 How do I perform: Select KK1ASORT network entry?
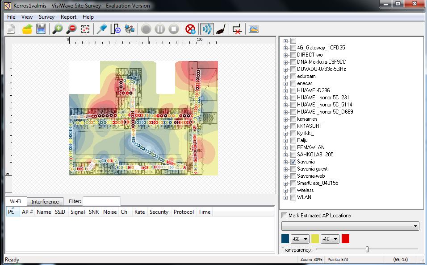coord(310,126)
